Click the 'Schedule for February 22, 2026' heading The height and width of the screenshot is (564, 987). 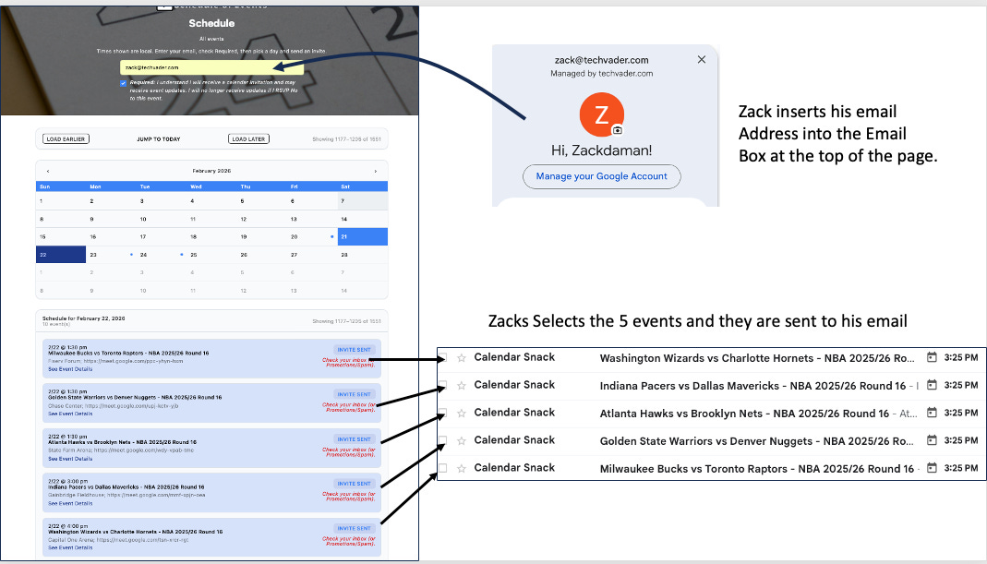click(x=84, y=318)
